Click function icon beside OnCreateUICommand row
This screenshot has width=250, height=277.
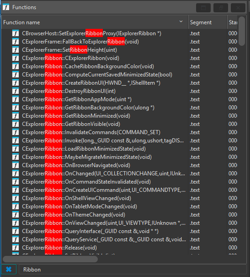16,190
